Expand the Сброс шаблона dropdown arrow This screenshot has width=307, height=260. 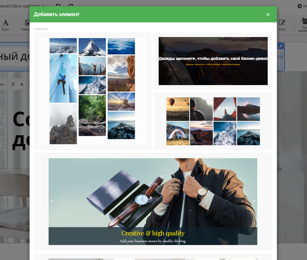[x=43, y=6]
